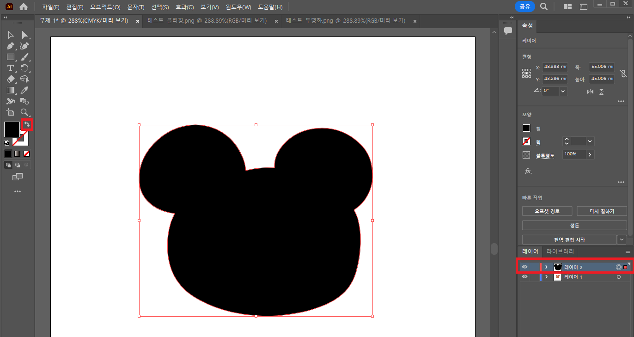This screenshot has width=634, height=337.
Task: Select the Puppet Warp tool
Action: 10,101
